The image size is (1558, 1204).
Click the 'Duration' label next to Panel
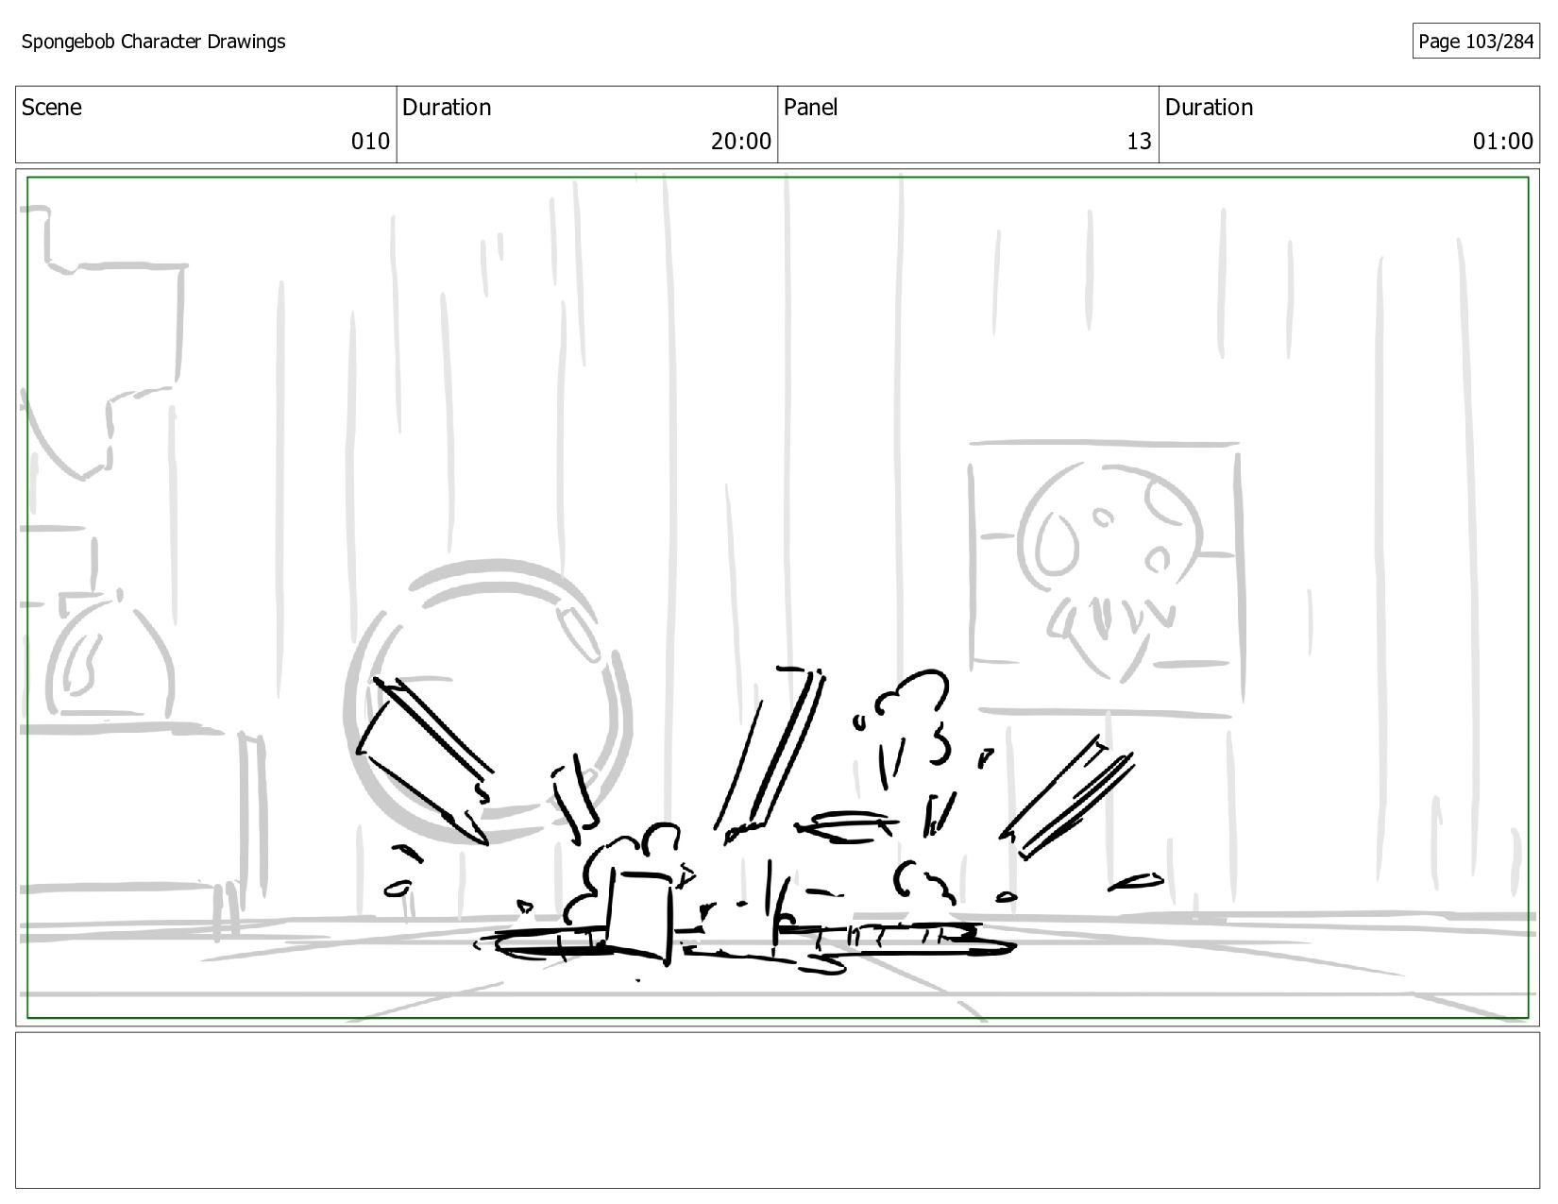pos(1209,108)
